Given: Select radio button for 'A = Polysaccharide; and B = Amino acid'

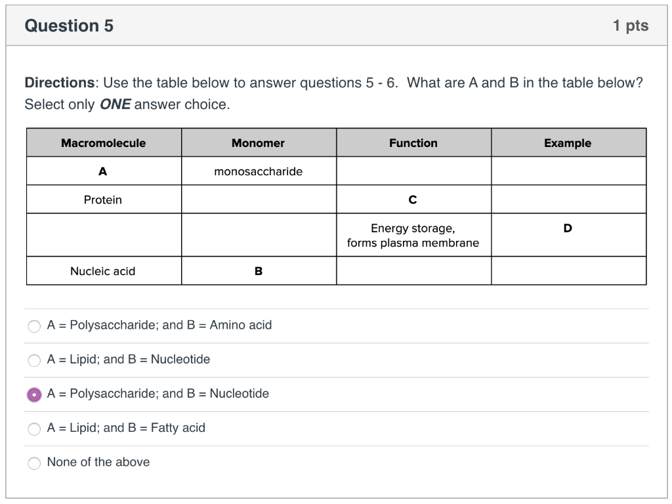Looking at the screenshot, I should (34, 325).
